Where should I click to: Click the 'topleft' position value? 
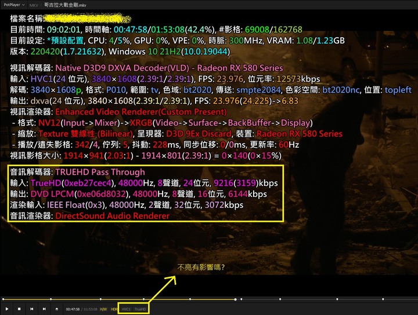coord(398,90)
